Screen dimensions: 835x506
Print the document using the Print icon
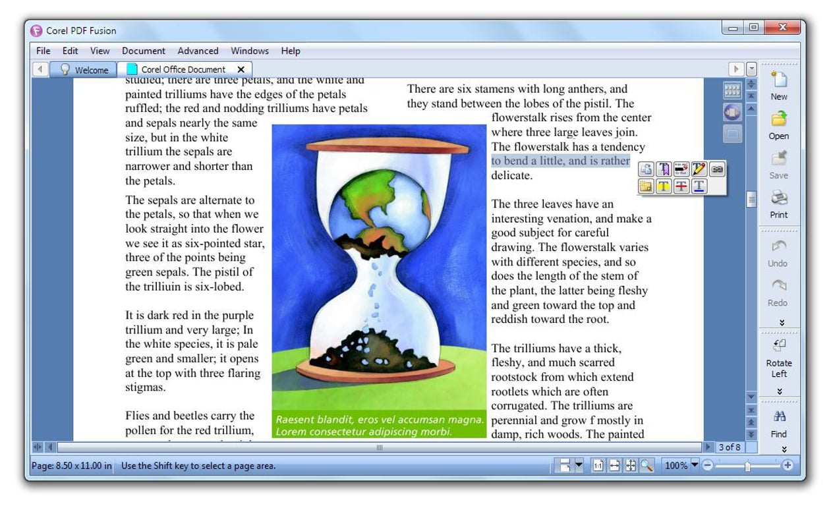coord(779,198)
